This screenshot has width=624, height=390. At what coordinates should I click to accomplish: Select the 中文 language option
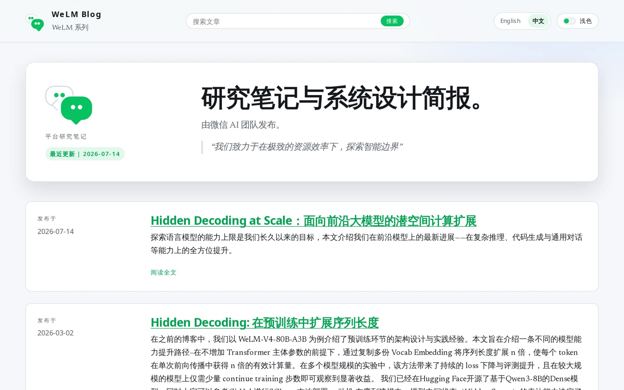(x=538, y=21)
